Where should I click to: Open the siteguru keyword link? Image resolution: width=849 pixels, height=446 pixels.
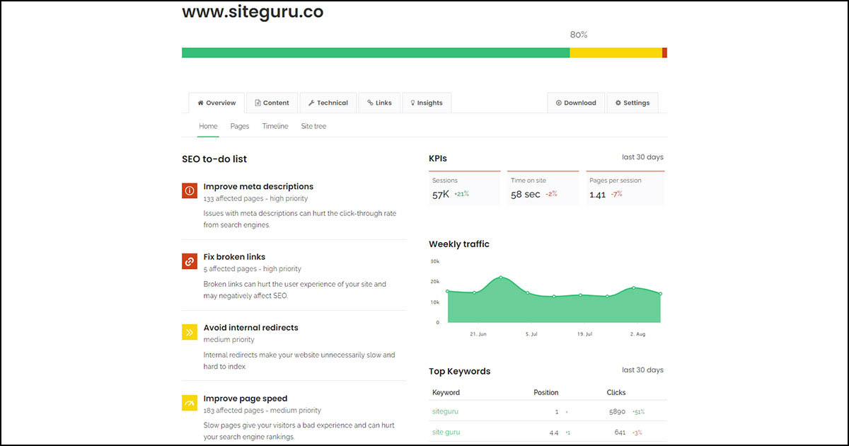click(x=445, y=411)
